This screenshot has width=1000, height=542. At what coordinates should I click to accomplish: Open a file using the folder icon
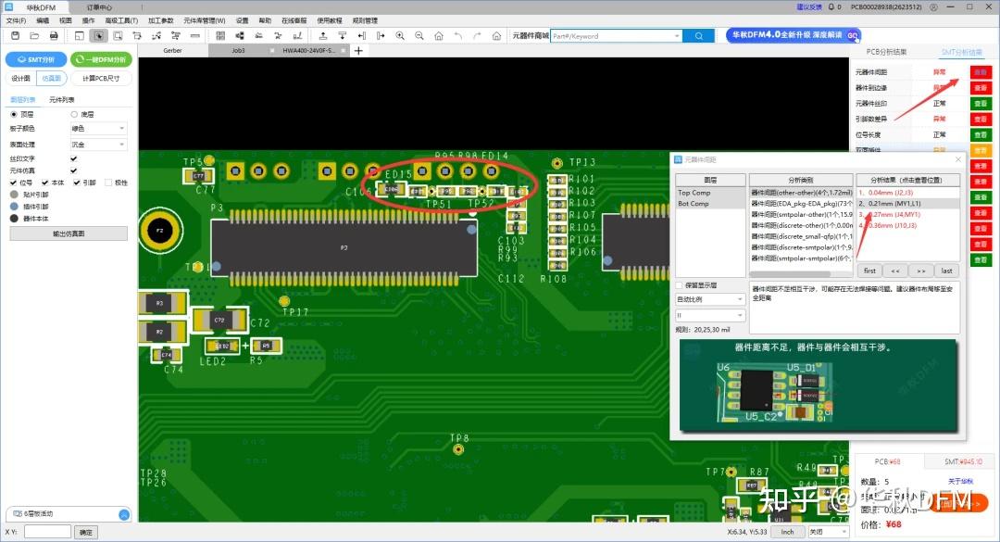point(35,35)
